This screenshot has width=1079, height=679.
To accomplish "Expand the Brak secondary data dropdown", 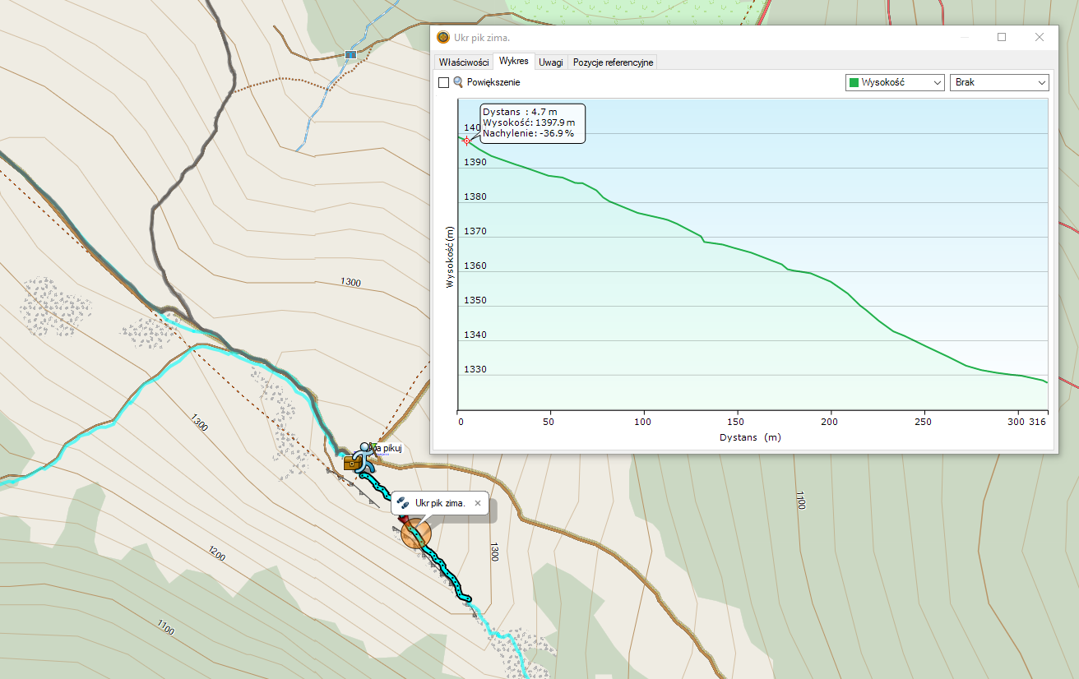I will point(999,82).
